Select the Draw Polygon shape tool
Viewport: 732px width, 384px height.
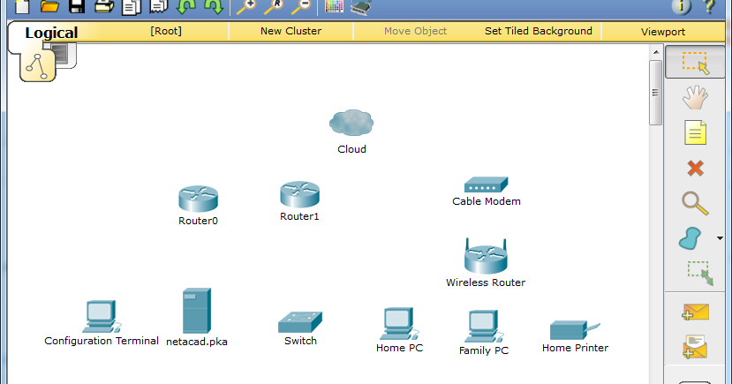[x=690, y=238]
